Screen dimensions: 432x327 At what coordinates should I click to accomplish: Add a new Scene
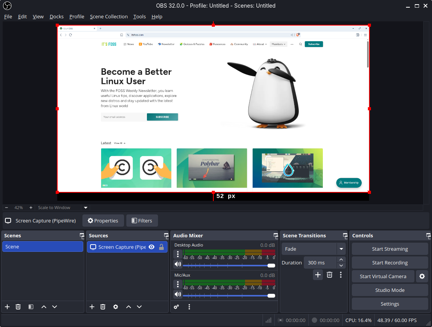coord(7,306)
